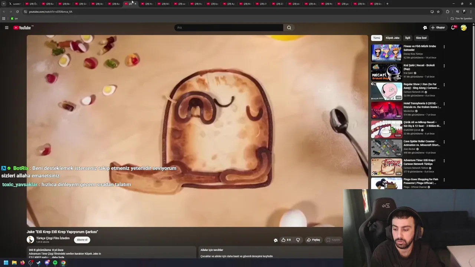Image resolution: width=475 pixels, height=267 pixels.
Task: Dislike the video with thumbs down
Action: pyautogui.click(x=298, y=240)
